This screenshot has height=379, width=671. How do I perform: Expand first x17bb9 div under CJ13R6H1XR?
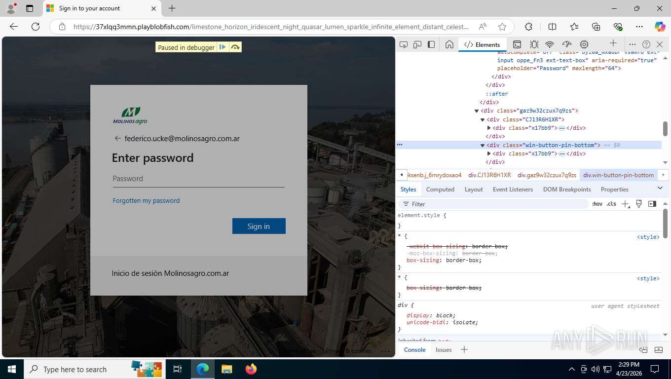[488, 128]
